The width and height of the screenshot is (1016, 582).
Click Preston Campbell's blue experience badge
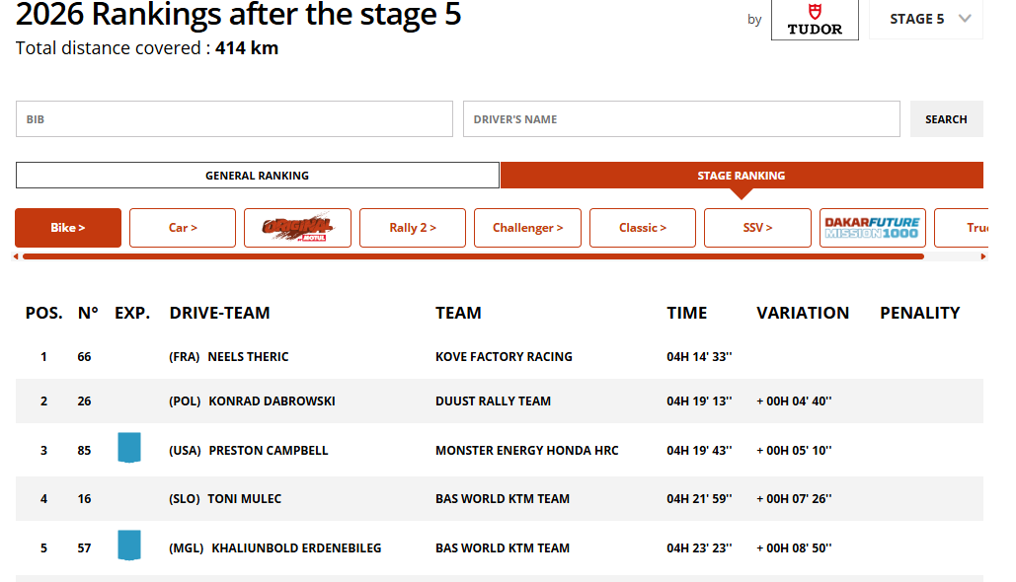(x=128, y=448)
